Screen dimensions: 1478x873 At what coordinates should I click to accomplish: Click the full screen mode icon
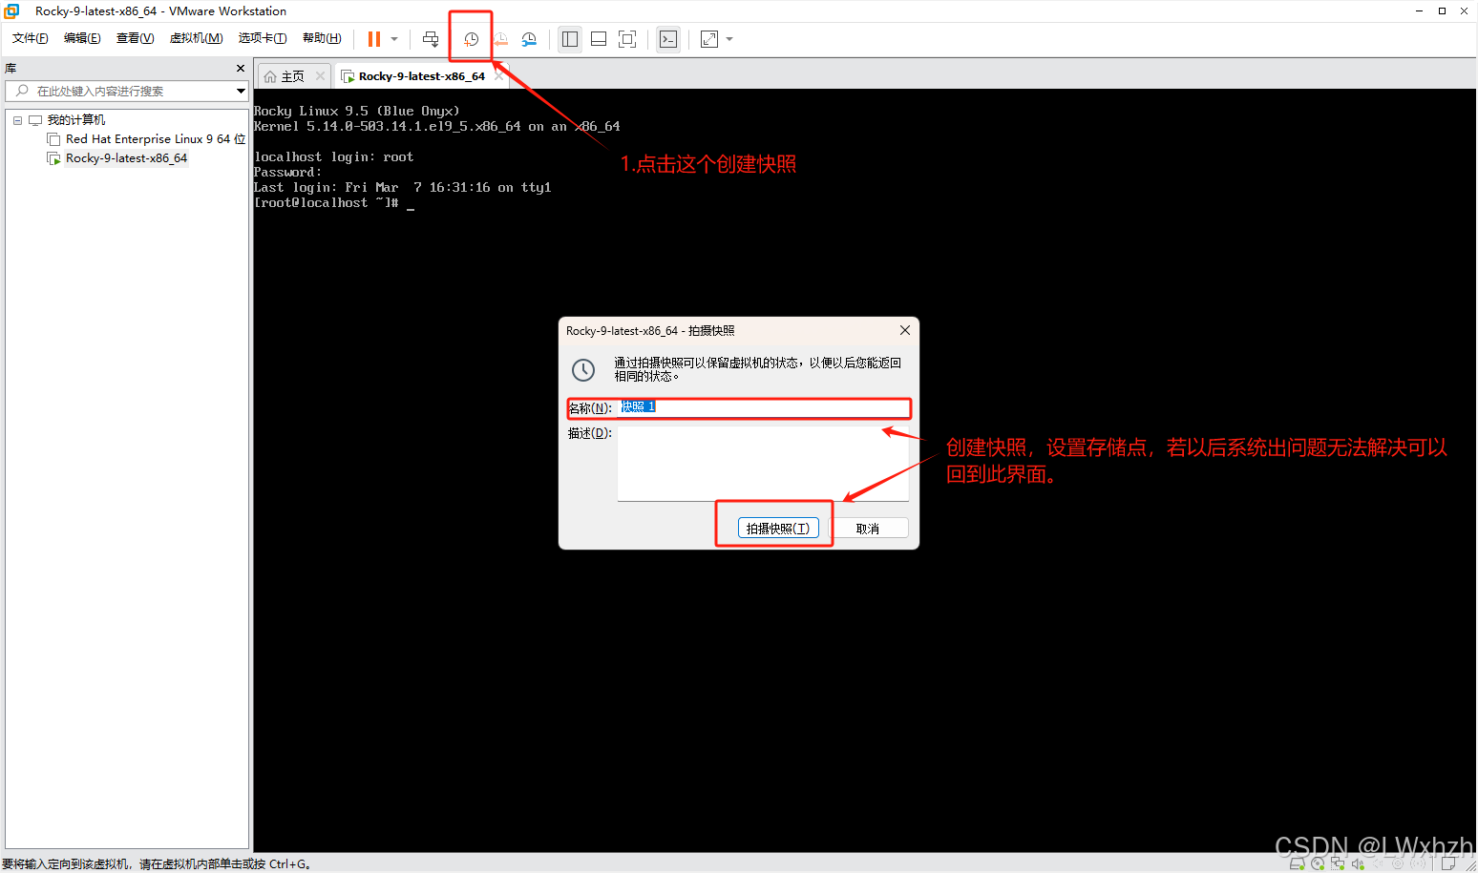[627, 39]
